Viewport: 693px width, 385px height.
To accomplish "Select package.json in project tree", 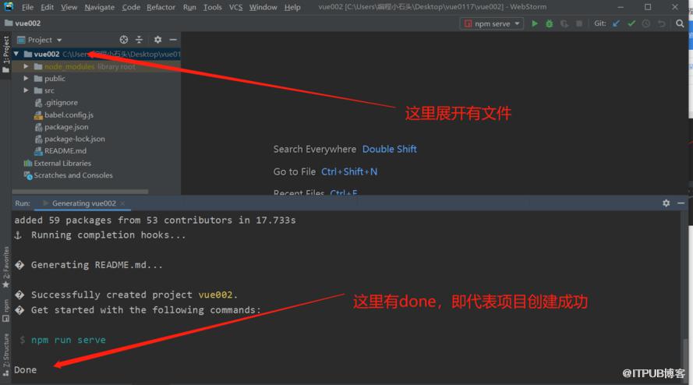I will pyautogui.click(x=65, y=127).
